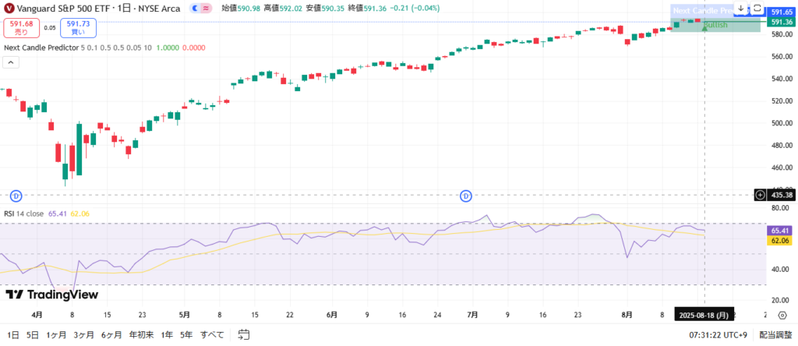Click the Vanguard V logo icon

(9, 8)
